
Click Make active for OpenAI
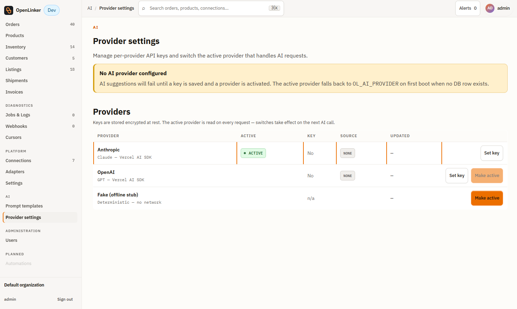pyautogui.click(x=487, y=176)
